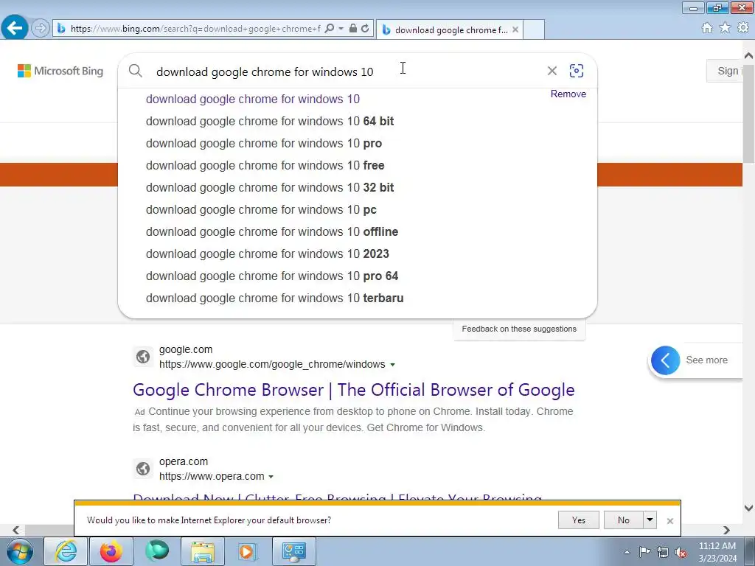
Task: Click the horizontal scrollbar right arrow
Action: 726,530
